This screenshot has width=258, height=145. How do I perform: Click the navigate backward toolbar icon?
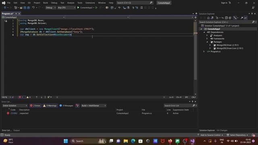pos(5,8)
